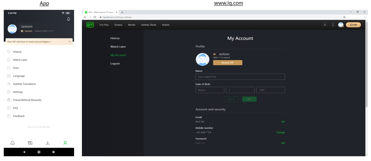Open Settings in the app menu
This screenshot has height=161, width=371.
click(18, 92)
